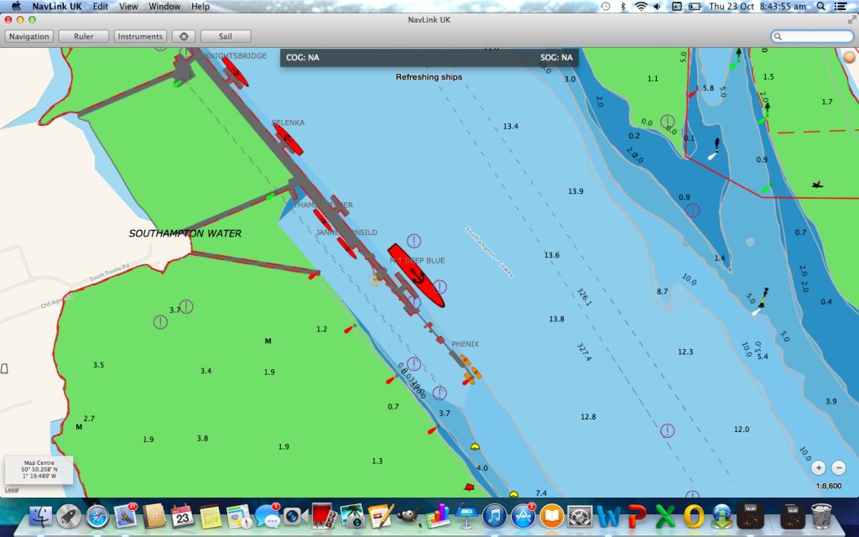Screen dimensions: 859x537
Task: Click the Spotlight search icon in the menu bar
Action: click(x=820, y=7)
